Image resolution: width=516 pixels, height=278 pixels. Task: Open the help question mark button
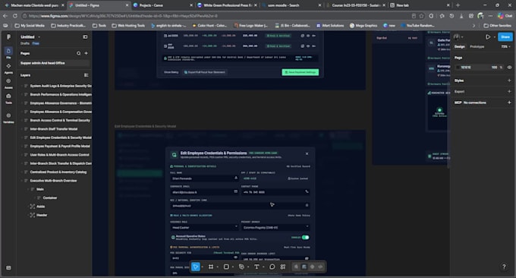pos(504,267)
